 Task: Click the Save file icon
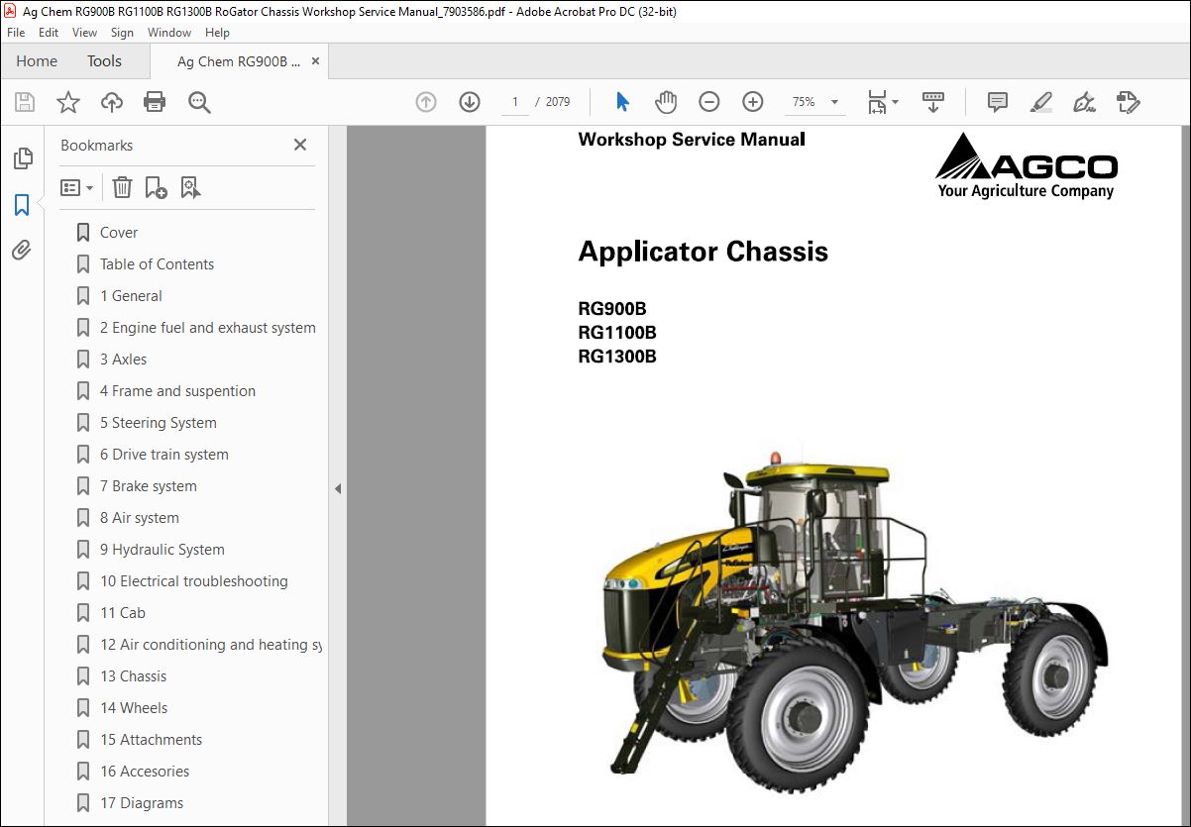click(25, 102)
